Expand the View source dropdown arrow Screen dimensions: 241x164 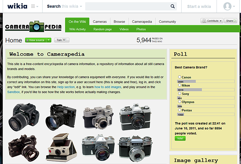49,40
